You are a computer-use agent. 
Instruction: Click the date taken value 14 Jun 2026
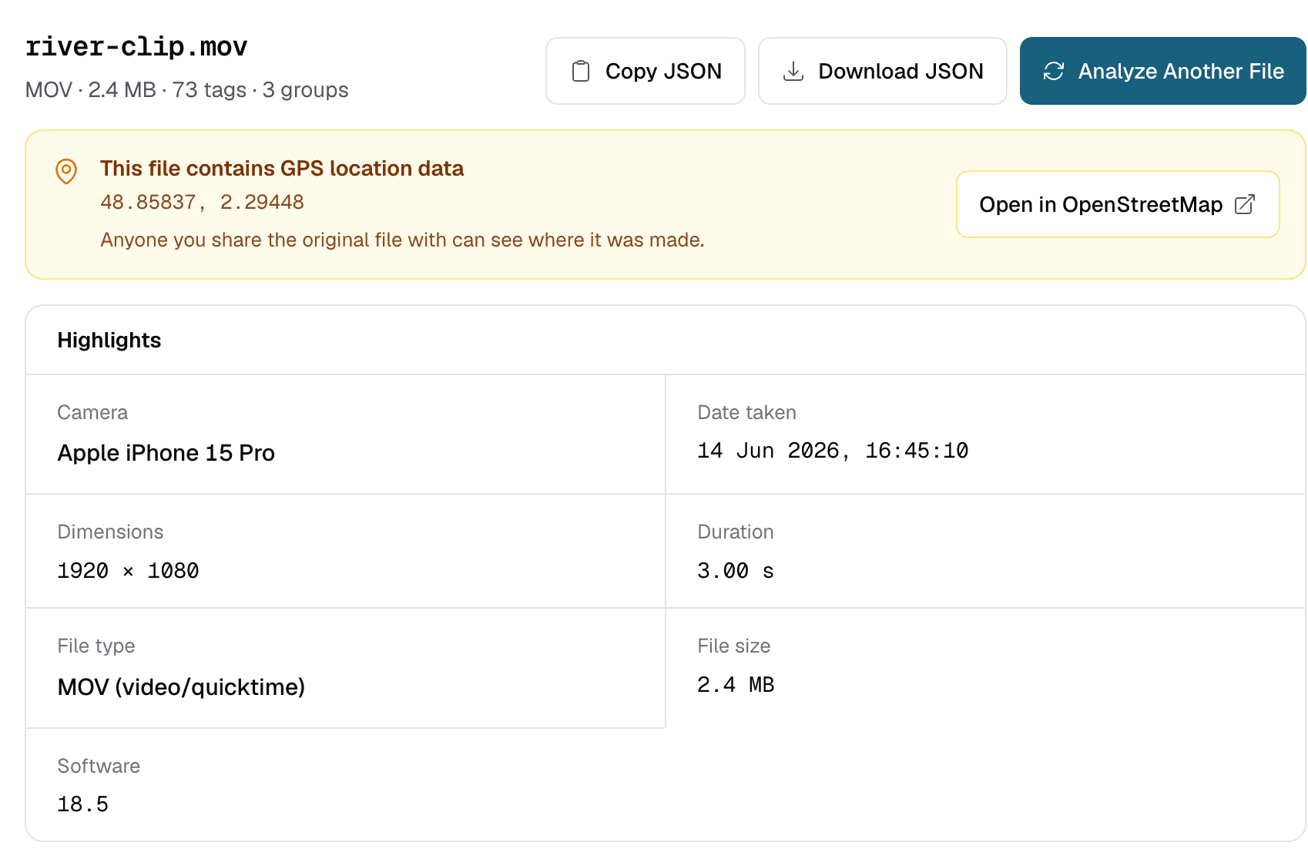pos(833,451)
